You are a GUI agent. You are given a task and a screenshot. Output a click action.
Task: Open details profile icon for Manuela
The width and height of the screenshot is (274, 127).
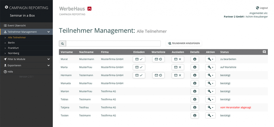195,83
